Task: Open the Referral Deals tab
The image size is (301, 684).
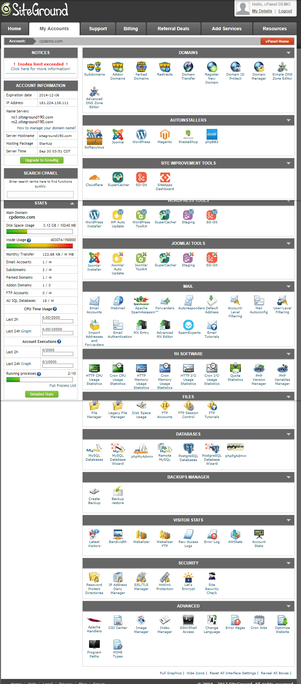Action: pos(173,29)
